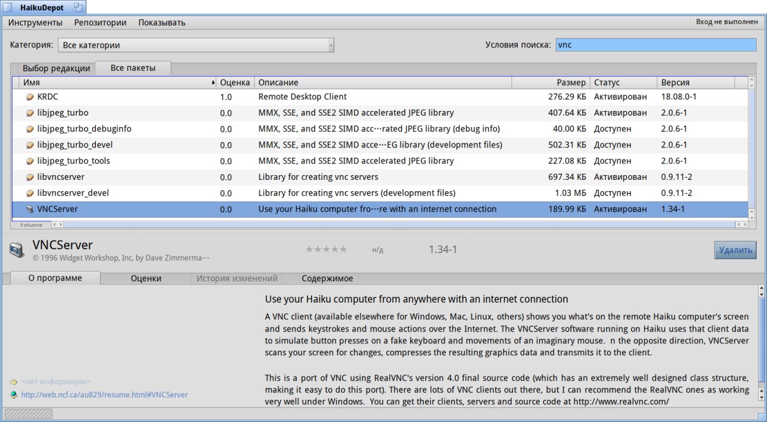Viewport: 767px width, 422px height.
Task: Open the Репозитории menu
Action: click(100, 23)
